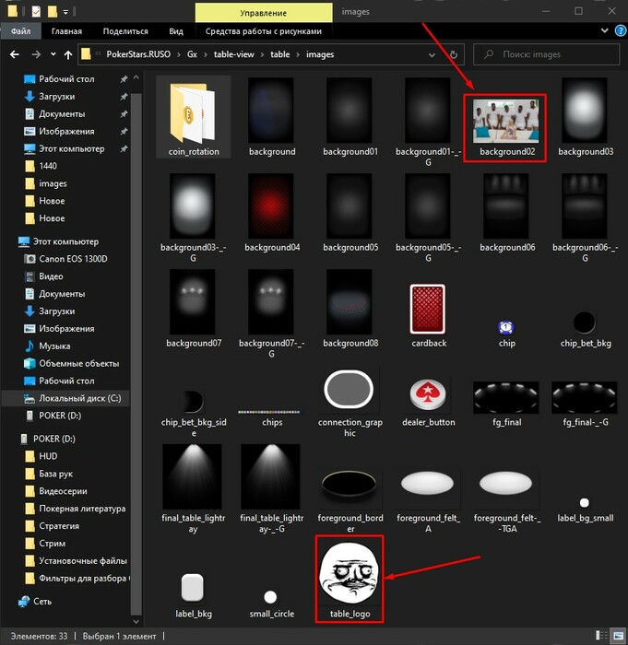Open the Вид ribbon tab
The height and width of the screenshot is (645, 628).
coord(176,30)
